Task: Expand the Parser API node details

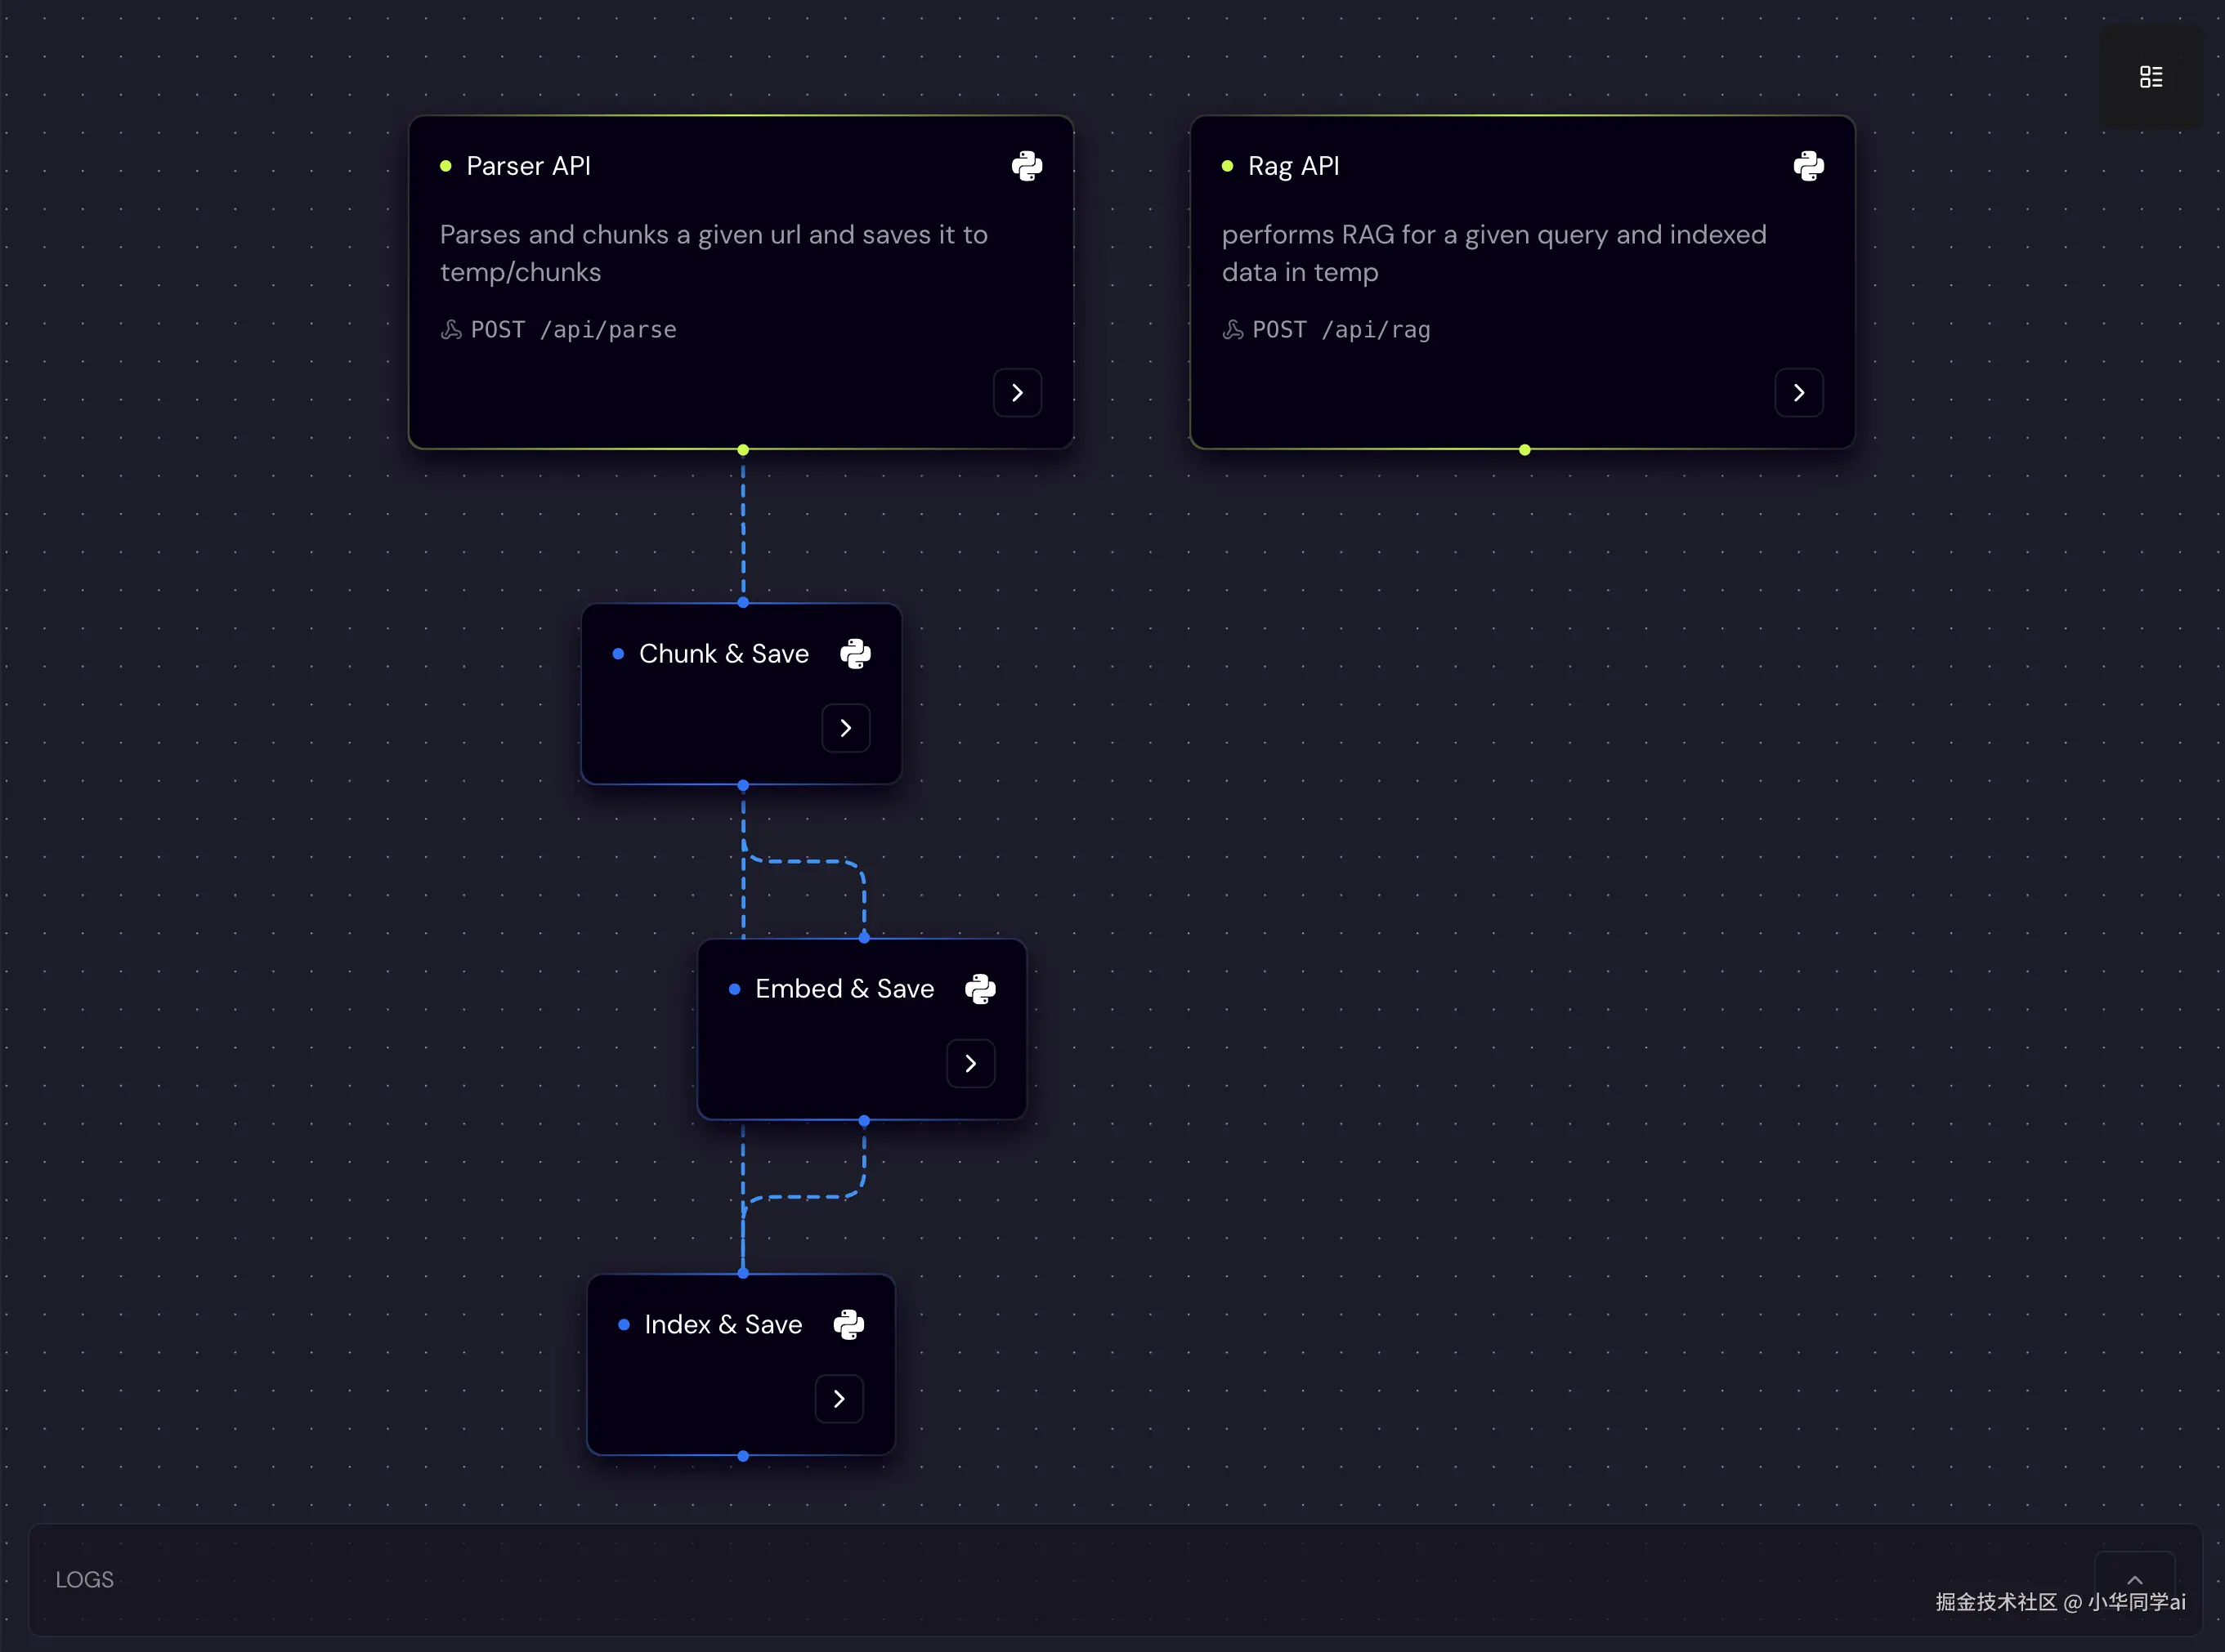Action: pyautogui.click(x=1018, y=393)
